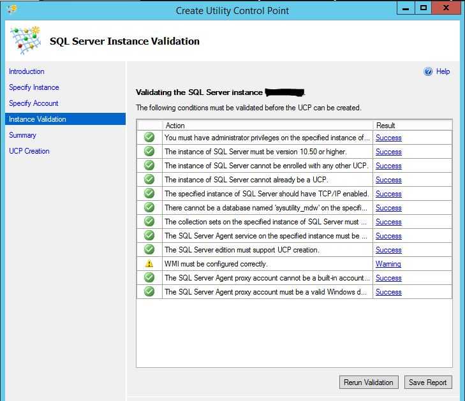
Task: Open the Warning result link for WMI
Action: (x=388, y=264)
